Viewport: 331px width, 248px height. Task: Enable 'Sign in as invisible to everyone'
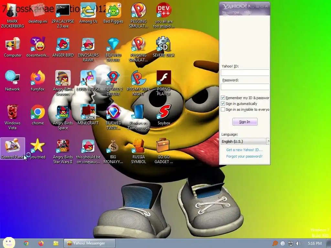pyautogui.click(x=223, y=109)
